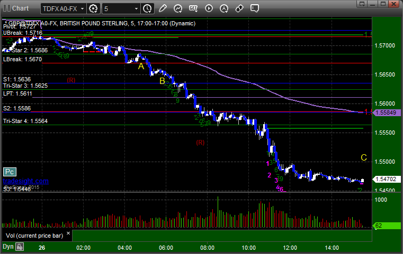Close the chart window
This screenshot has width=403, height=254.
(394, 4)
